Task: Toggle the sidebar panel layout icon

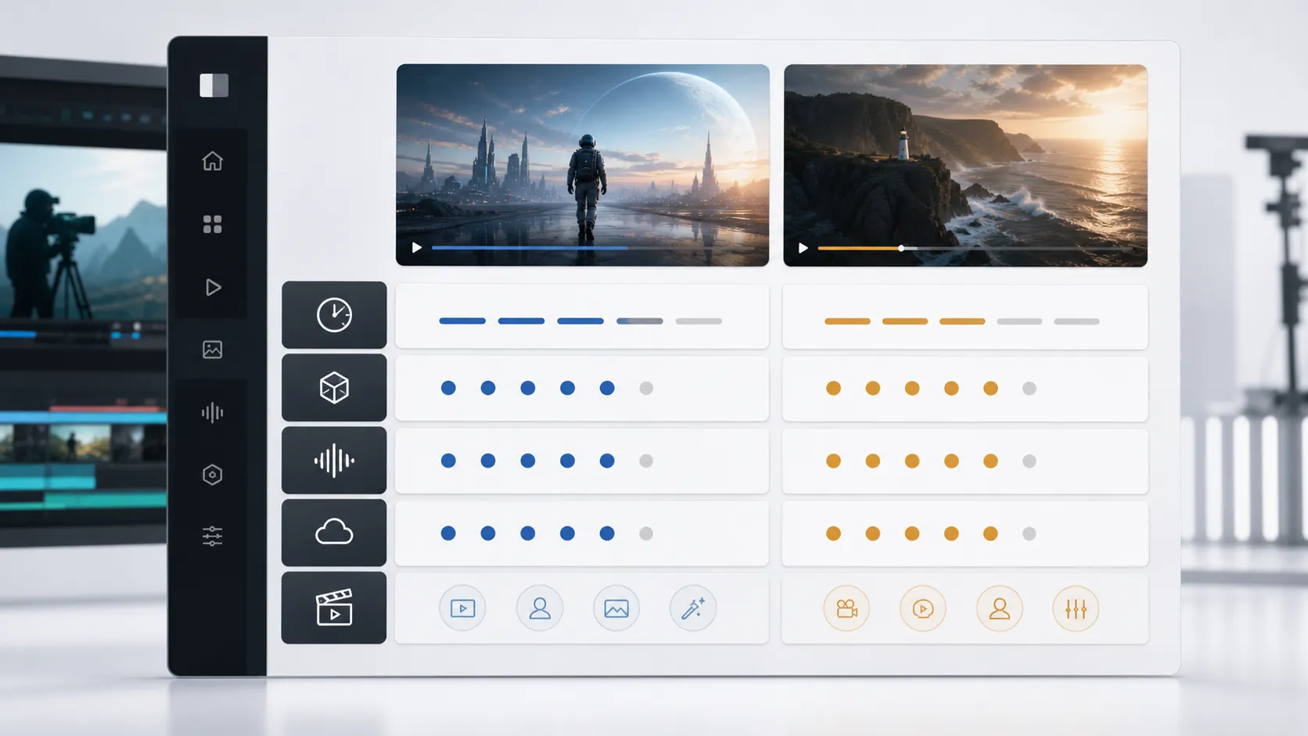Action: [214, 85]
